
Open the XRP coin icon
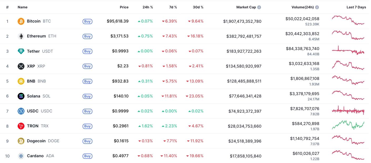pyautogui.click(x=21, y=66)
